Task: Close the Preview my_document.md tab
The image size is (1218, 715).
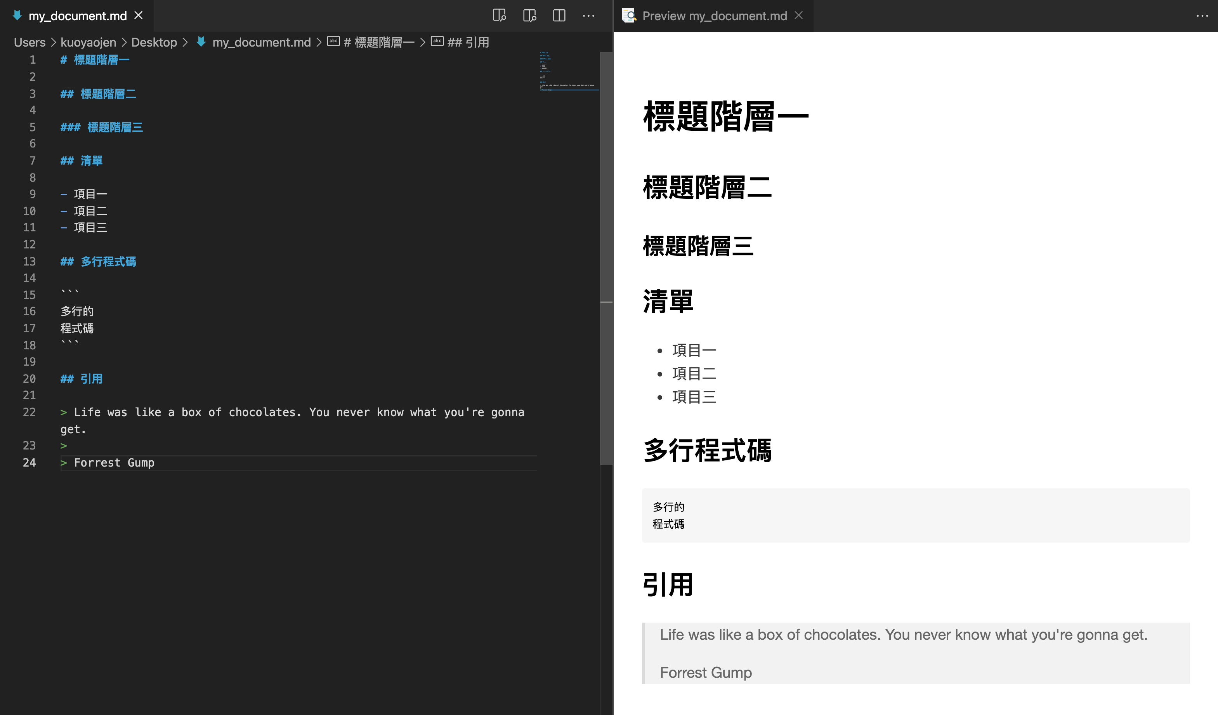Action: [799, 16]
